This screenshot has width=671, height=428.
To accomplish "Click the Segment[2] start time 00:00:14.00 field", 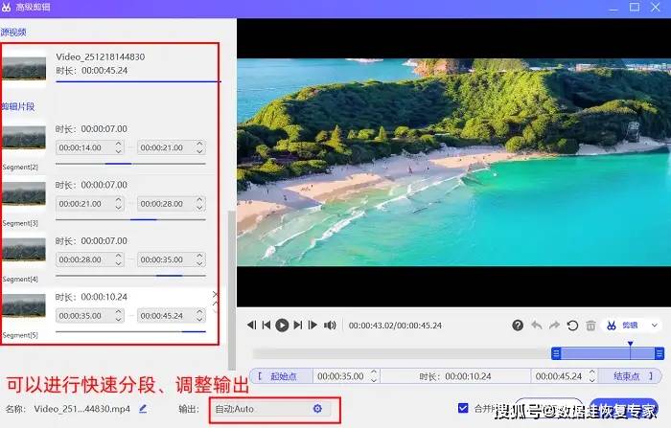I will 84,148.
